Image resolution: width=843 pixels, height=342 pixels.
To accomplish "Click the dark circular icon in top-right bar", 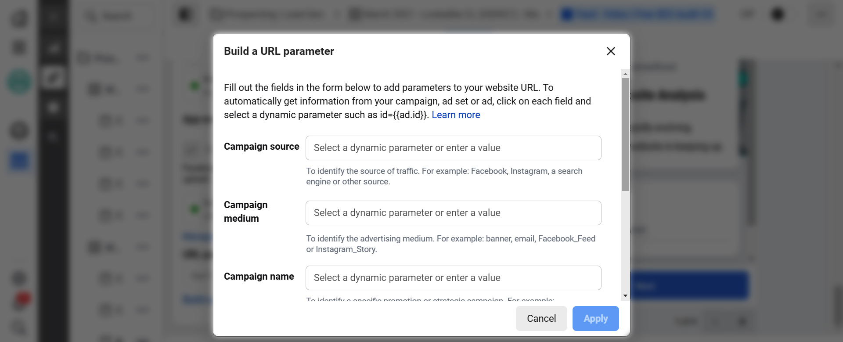I will pos(778,14).
